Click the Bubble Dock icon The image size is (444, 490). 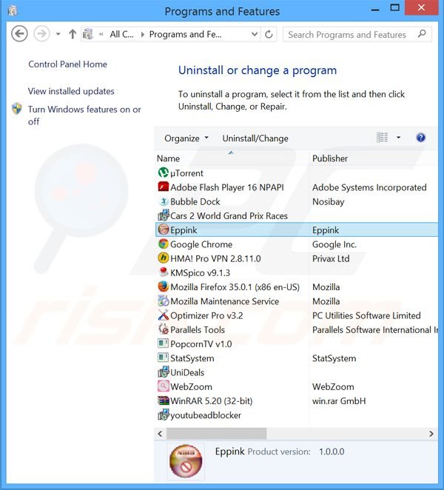click(x=163, y=201)
